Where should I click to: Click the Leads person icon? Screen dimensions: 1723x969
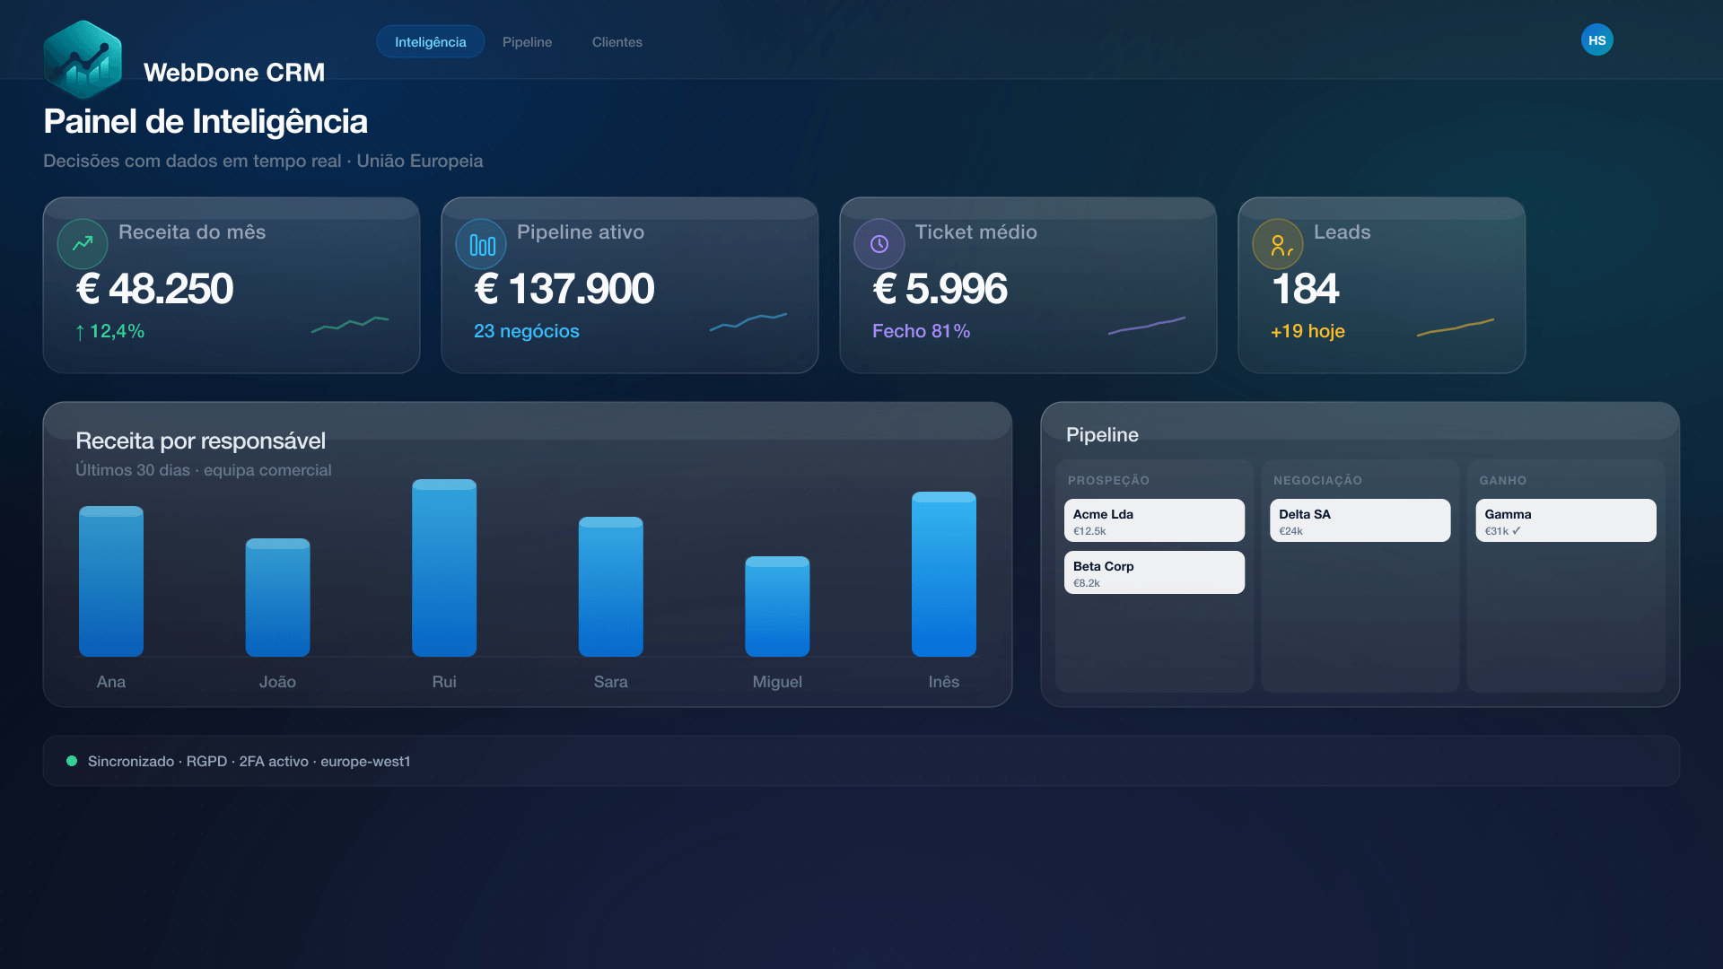coord(1278,244)
